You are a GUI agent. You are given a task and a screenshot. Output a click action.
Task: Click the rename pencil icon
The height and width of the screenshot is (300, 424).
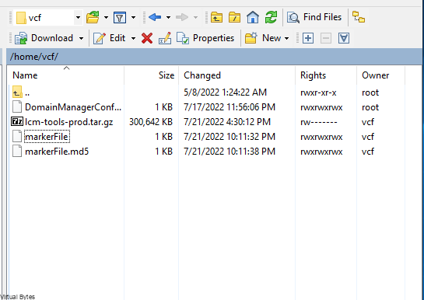tap(165, 38)
